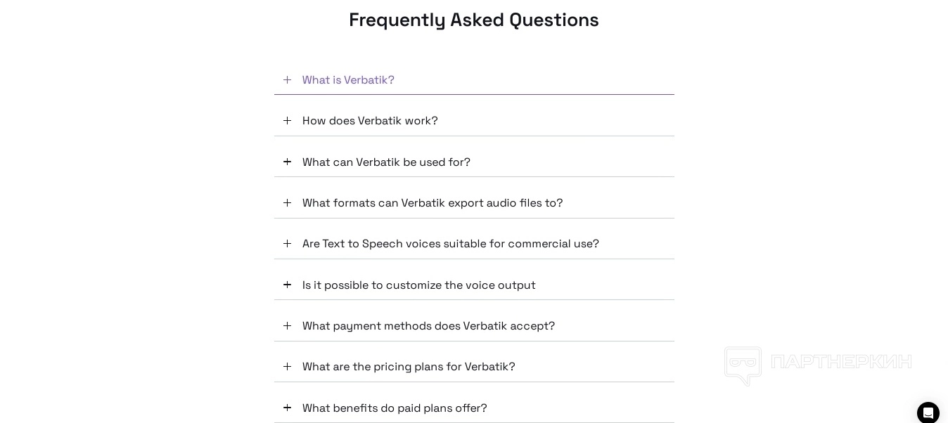The height and width of the screenshot is (423, 948).
Task: Click plus icon beside export audio formats question
Action: (287, 203)
